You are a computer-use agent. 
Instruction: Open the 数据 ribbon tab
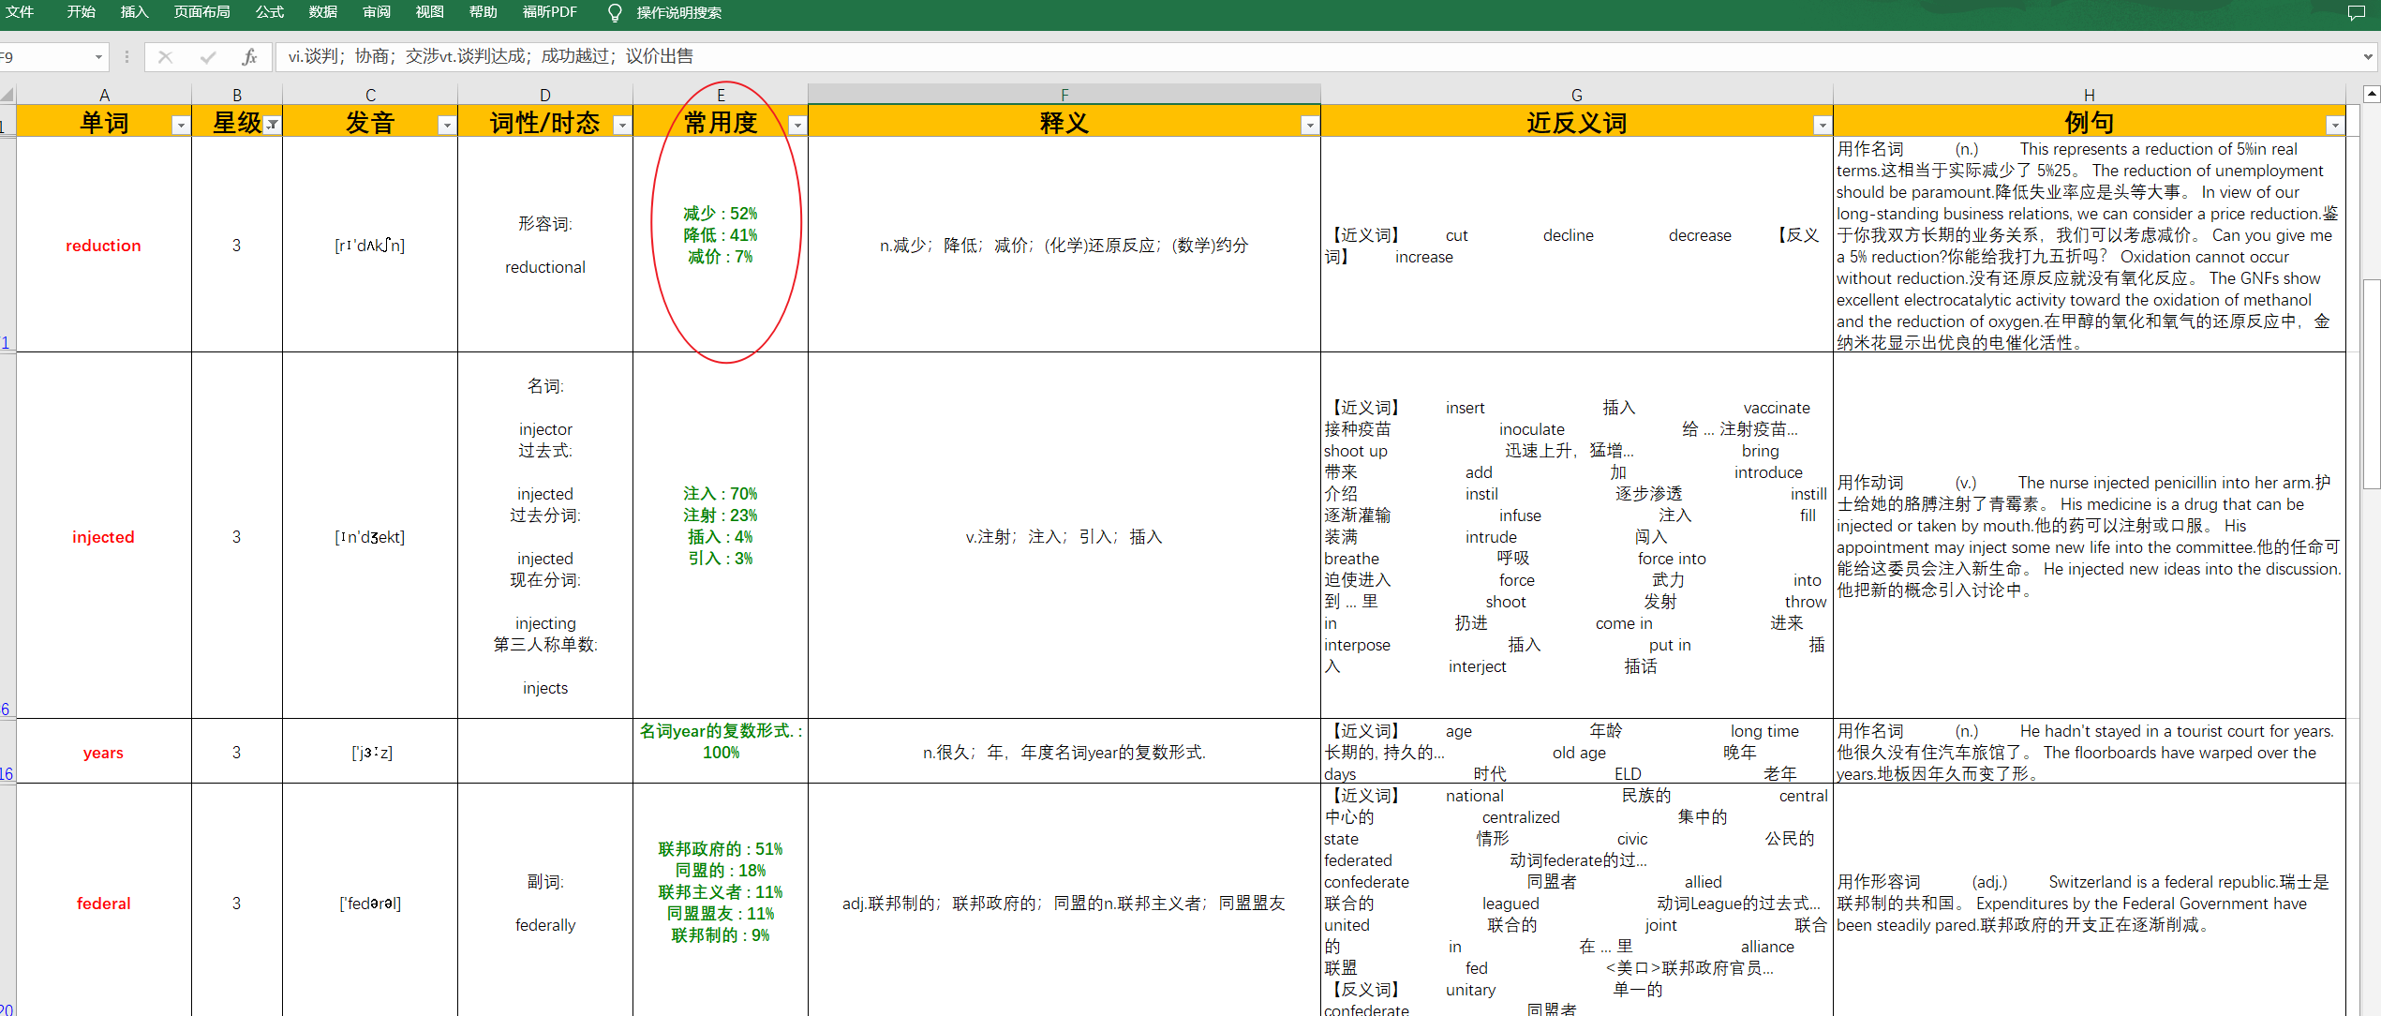click(x=322, y=12)
